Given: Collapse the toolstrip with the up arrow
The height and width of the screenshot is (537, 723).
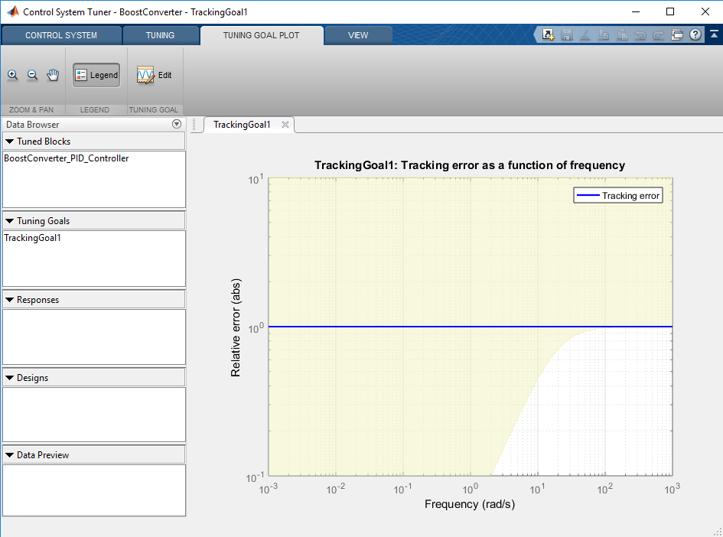Looking at the screenshot, I should tap(712, 34).
